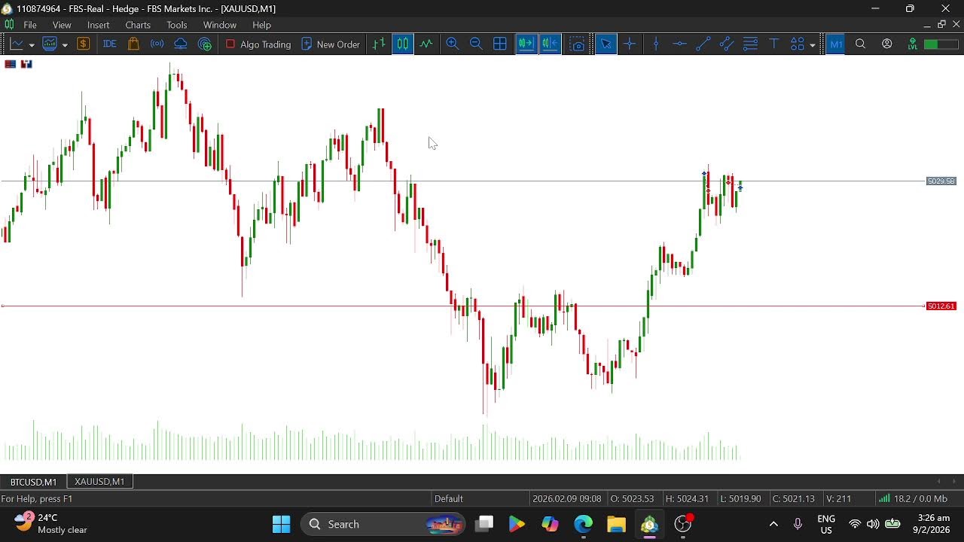
Task: Expand the profiles dropdown arrow
Action: 65,45
